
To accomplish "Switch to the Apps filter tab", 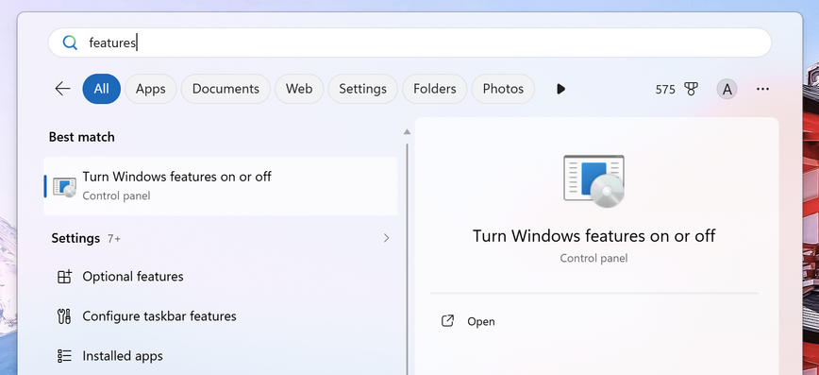I will point(150,89).
